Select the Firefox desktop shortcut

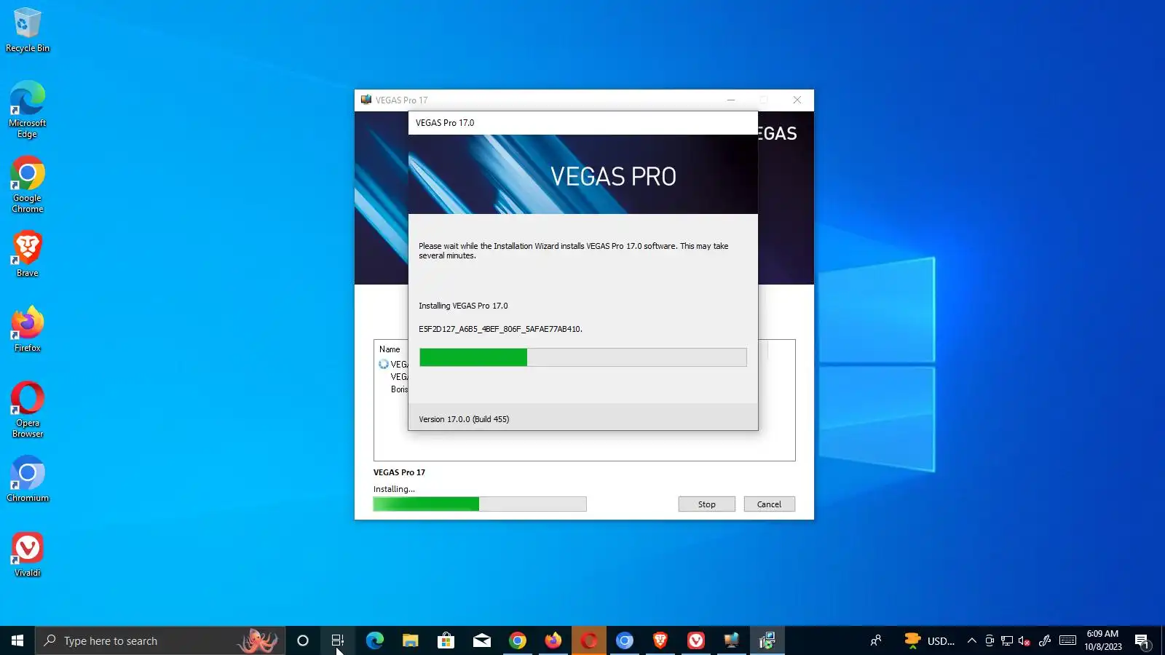28,330
